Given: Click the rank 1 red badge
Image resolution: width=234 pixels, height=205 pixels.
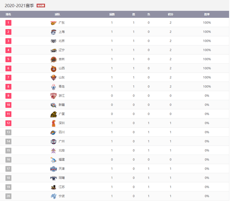Looking at the screenshot, I should click(8, 23).
